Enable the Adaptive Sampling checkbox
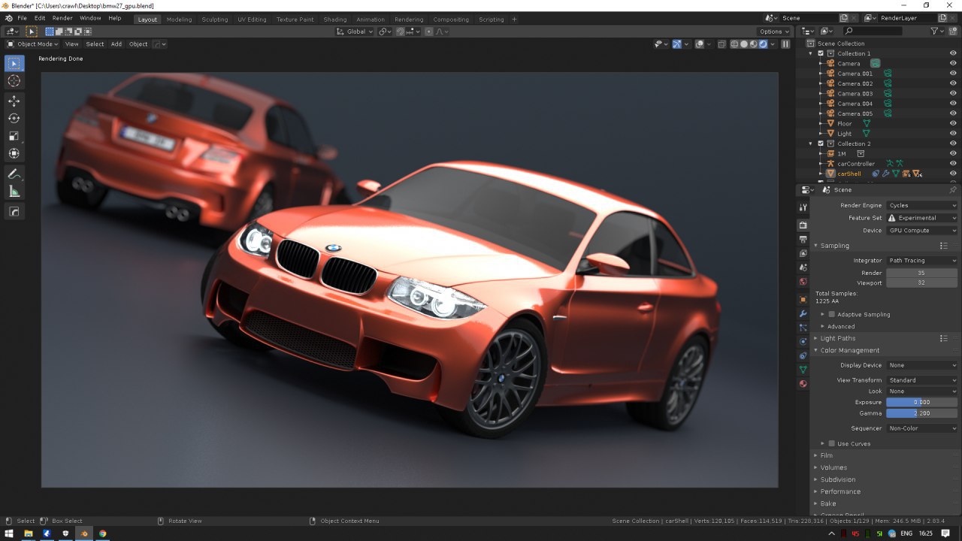 pyautogui.click(x=831, y=314)
